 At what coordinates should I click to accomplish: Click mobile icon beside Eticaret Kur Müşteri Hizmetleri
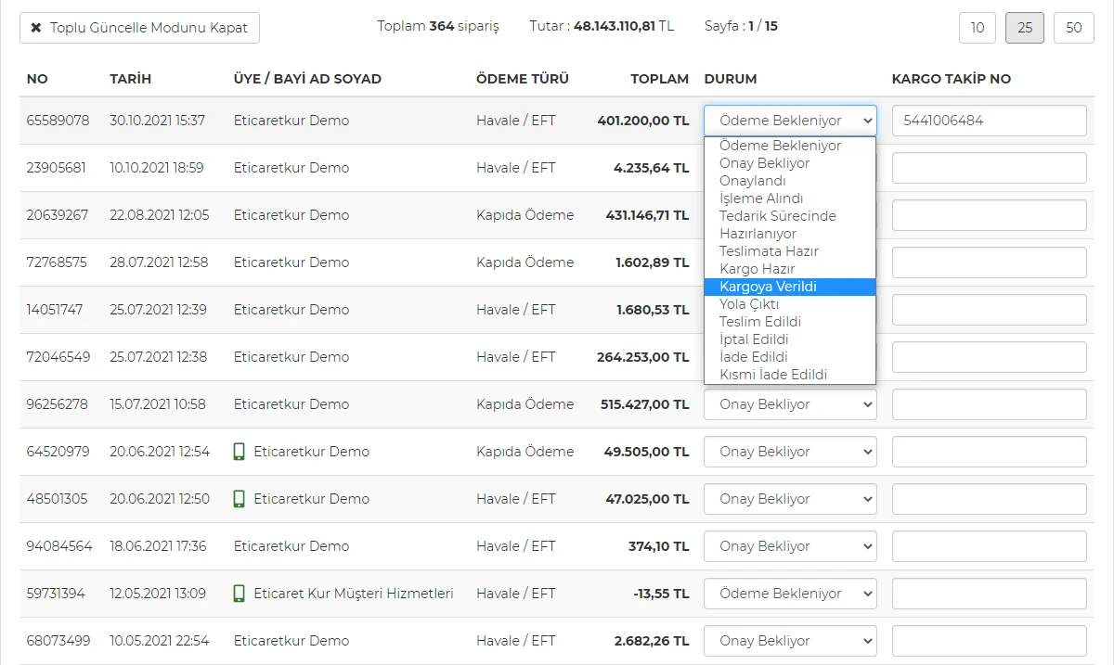[240, 594]
